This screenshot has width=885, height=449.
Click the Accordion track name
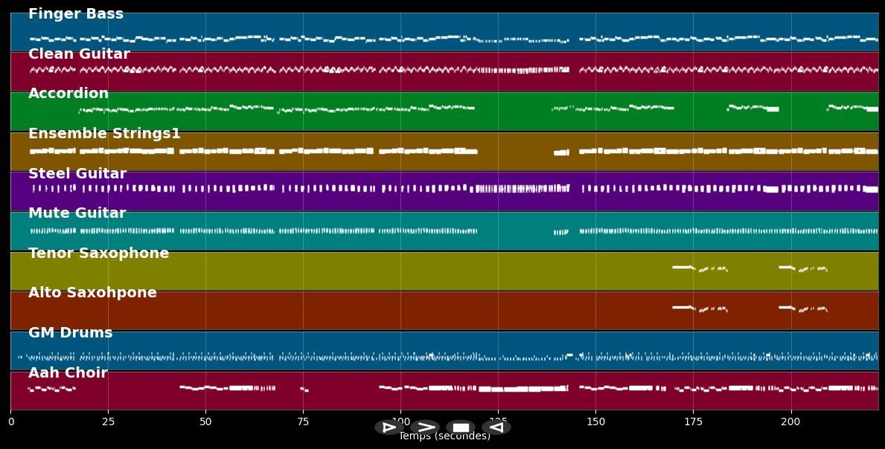[68, 94]
